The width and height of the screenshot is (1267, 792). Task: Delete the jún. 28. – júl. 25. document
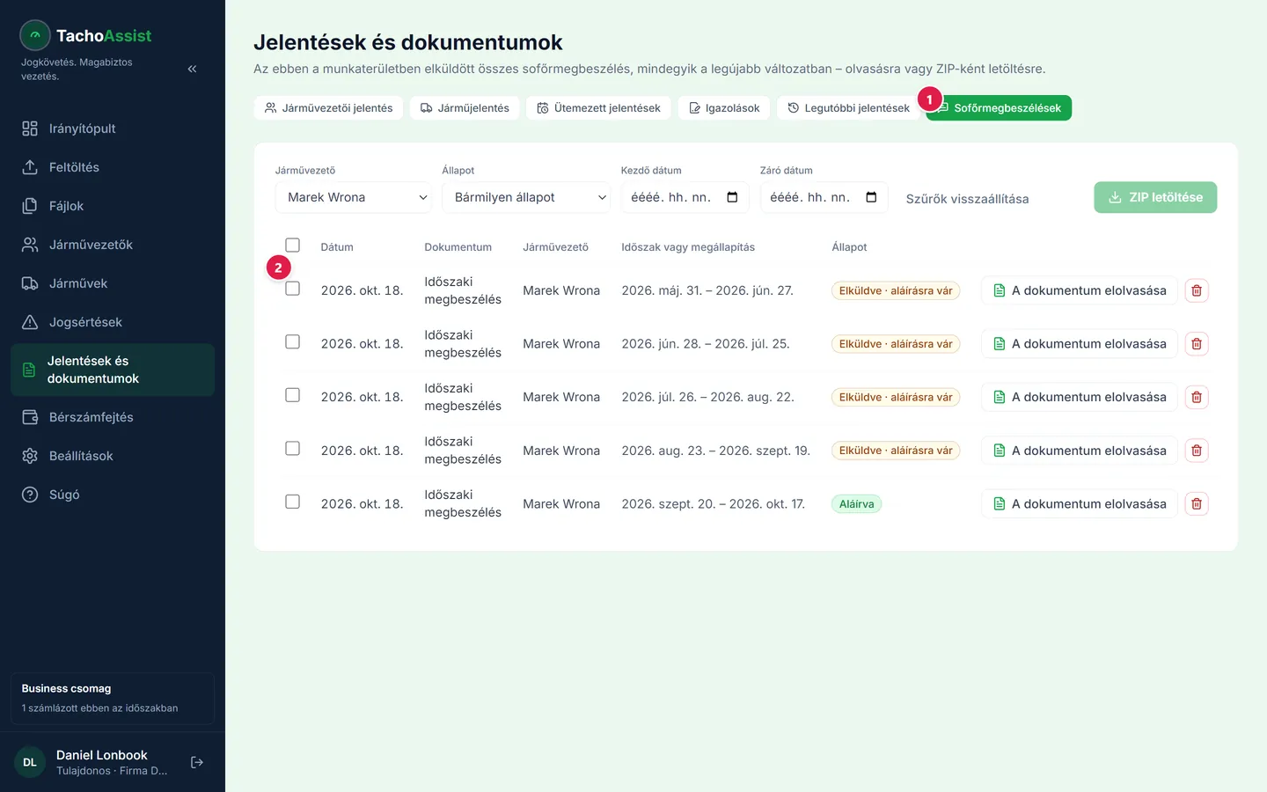coord(1197,344)
